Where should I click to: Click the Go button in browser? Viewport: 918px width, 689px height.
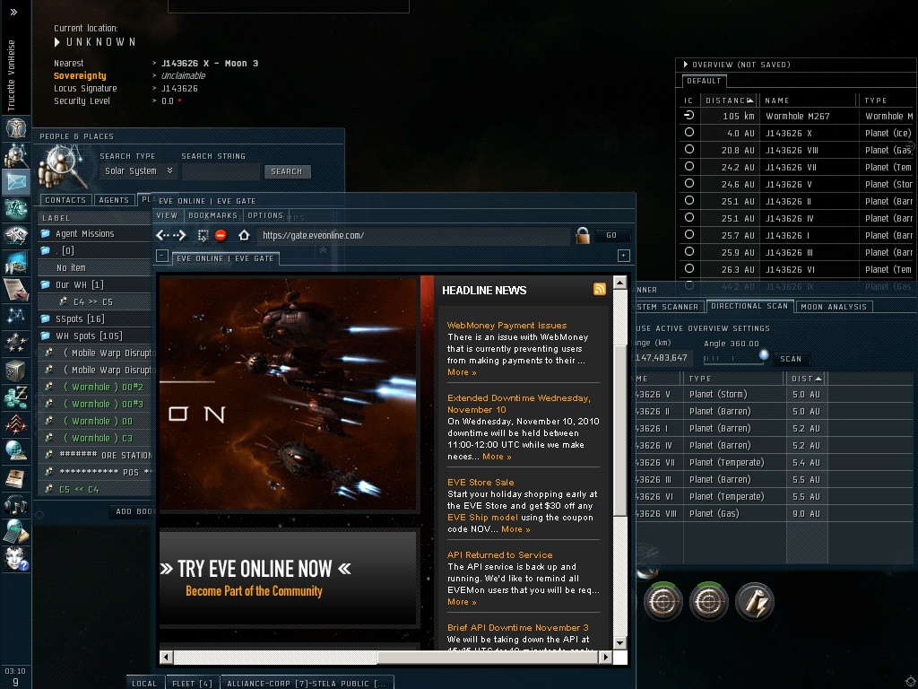click(x=611, y=235)
